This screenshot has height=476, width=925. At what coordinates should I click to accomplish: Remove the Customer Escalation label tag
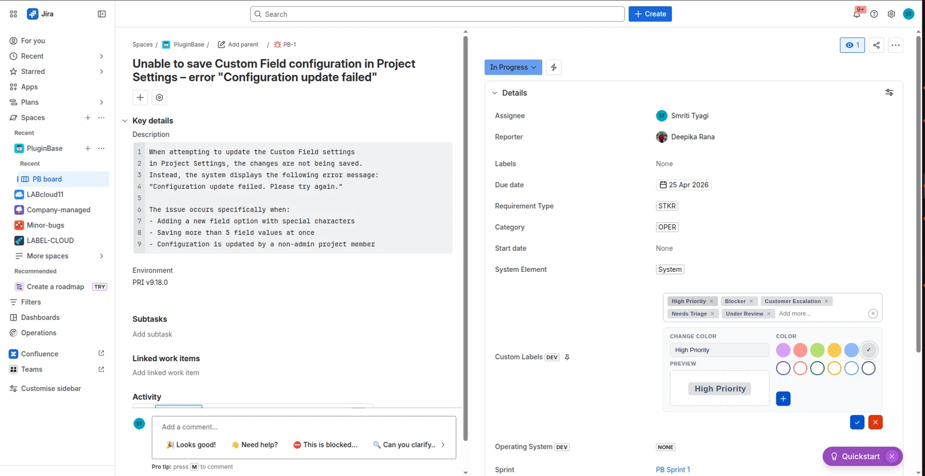[826, 301]
